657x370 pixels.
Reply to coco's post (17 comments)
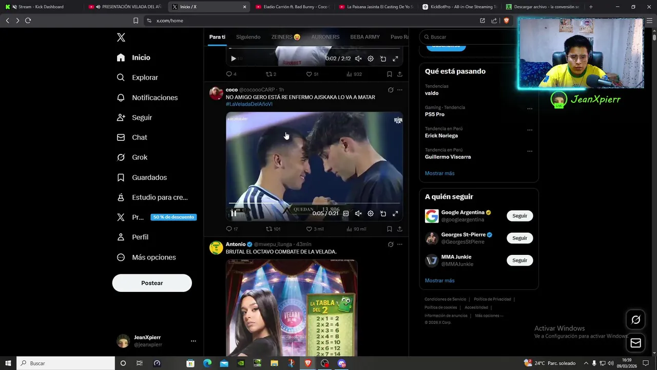click(229, 229)
